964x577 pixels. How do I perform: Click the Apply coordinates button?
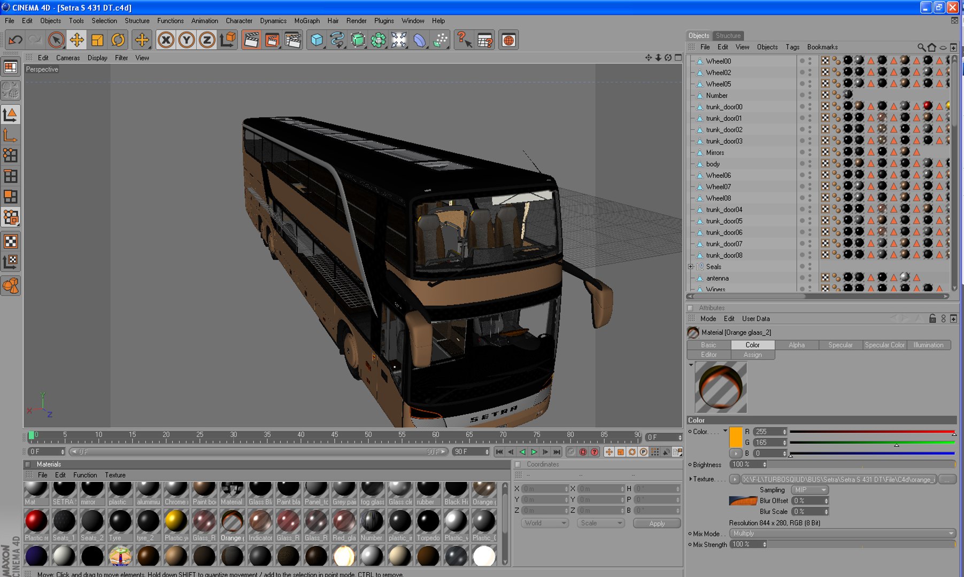tap(657, 524)
